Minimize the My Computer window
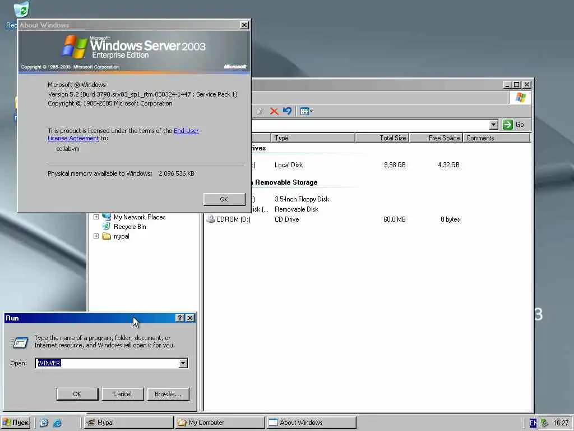The image size is (574, 431). point(507,85)
